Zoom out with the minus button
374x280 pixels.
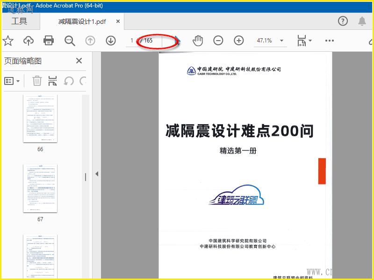218,41
